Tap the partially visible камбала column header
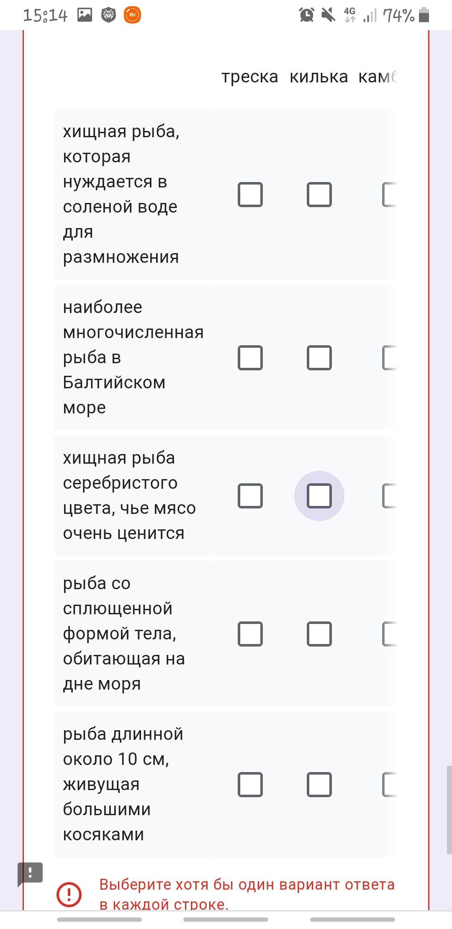 (377, 77)
